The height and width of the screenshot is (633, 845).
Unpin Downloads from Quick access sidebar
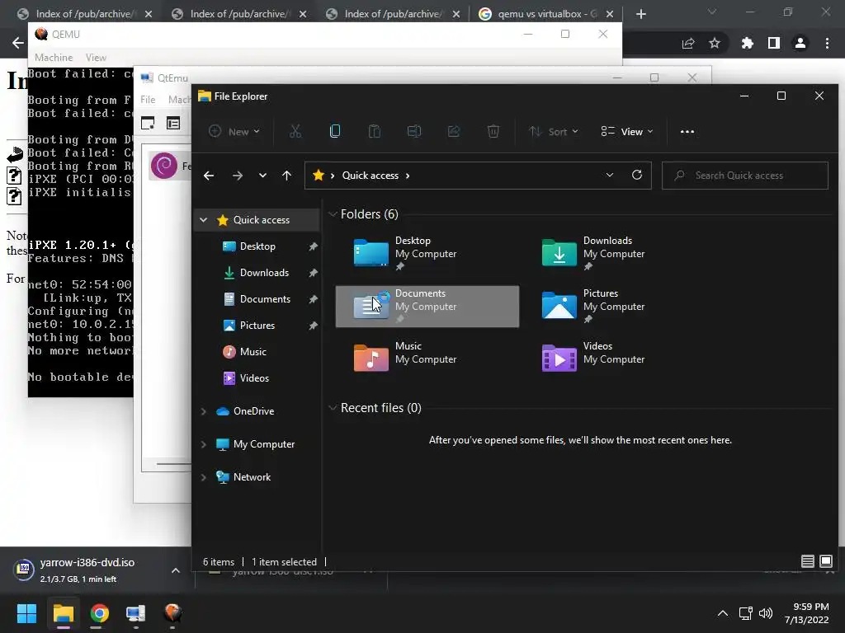(x=313, y=273)
